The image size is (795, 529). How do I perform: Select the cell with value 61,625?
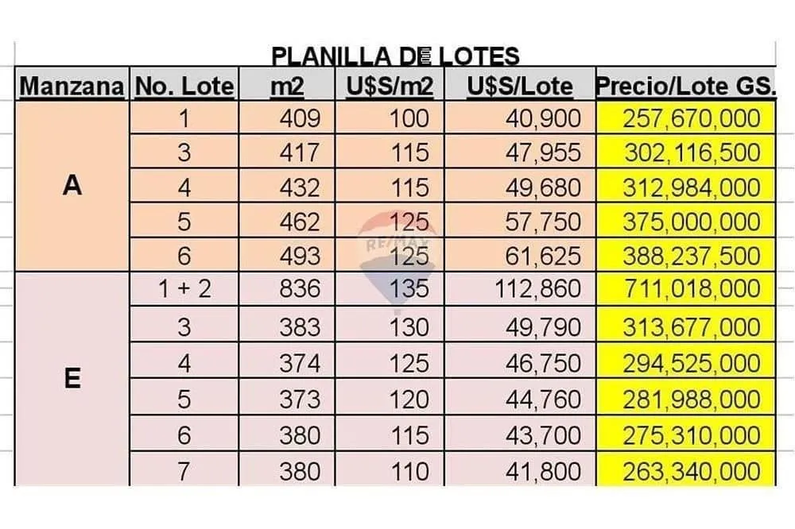520,255
